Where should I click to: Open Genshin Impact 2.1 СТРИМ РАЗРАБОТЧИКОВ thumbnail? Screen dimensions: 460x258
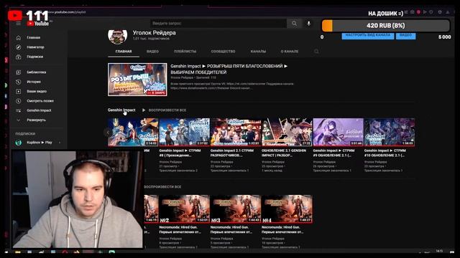(236, 132)
